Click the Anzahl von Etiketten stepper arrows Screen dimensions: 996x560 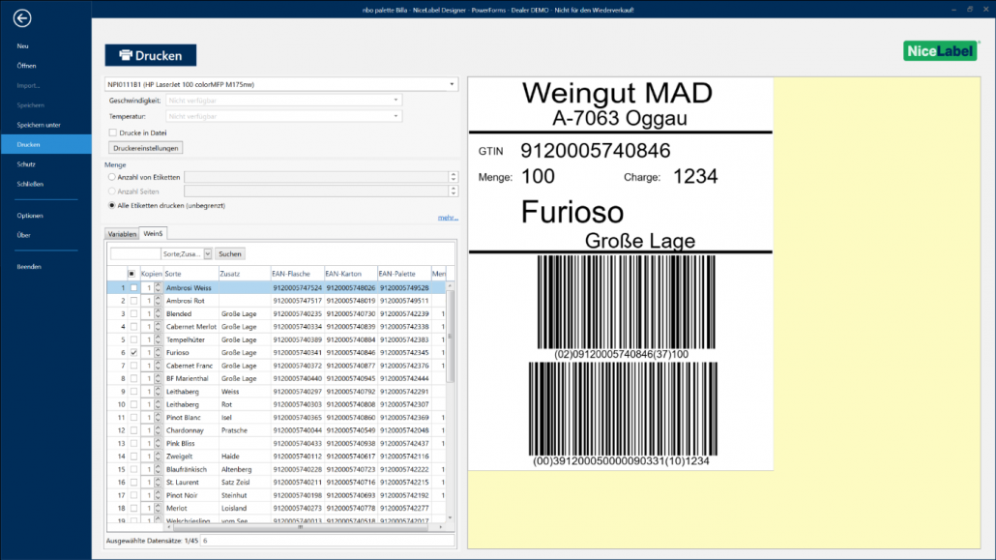pyautogui.click(x=453, y=177)
